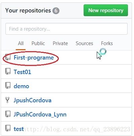
Task: Open the Test01 repository link
Action: click(x=23, y=72)
